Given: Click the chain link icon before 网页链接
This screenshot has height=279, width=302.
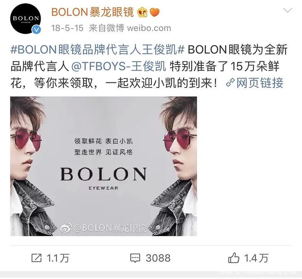Looking at the screenshot, I should click(x=230, y=82).
